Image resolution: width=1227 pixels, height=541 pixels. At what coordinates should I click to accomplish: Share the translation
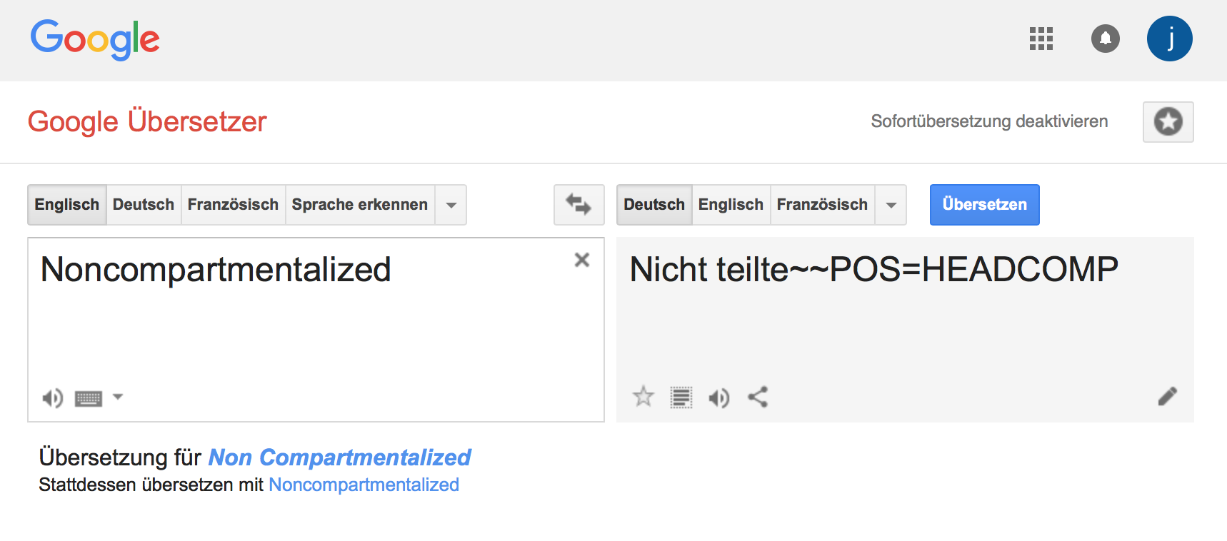pyautogui.click(x=758, y=397)
